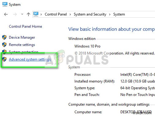Click the Advanced system settings shield icon

click(x=4, y=59)
